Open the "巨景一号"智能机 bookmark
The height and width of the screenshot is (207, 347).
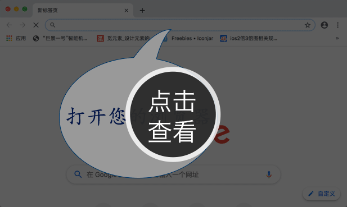(x=60, y=38)
